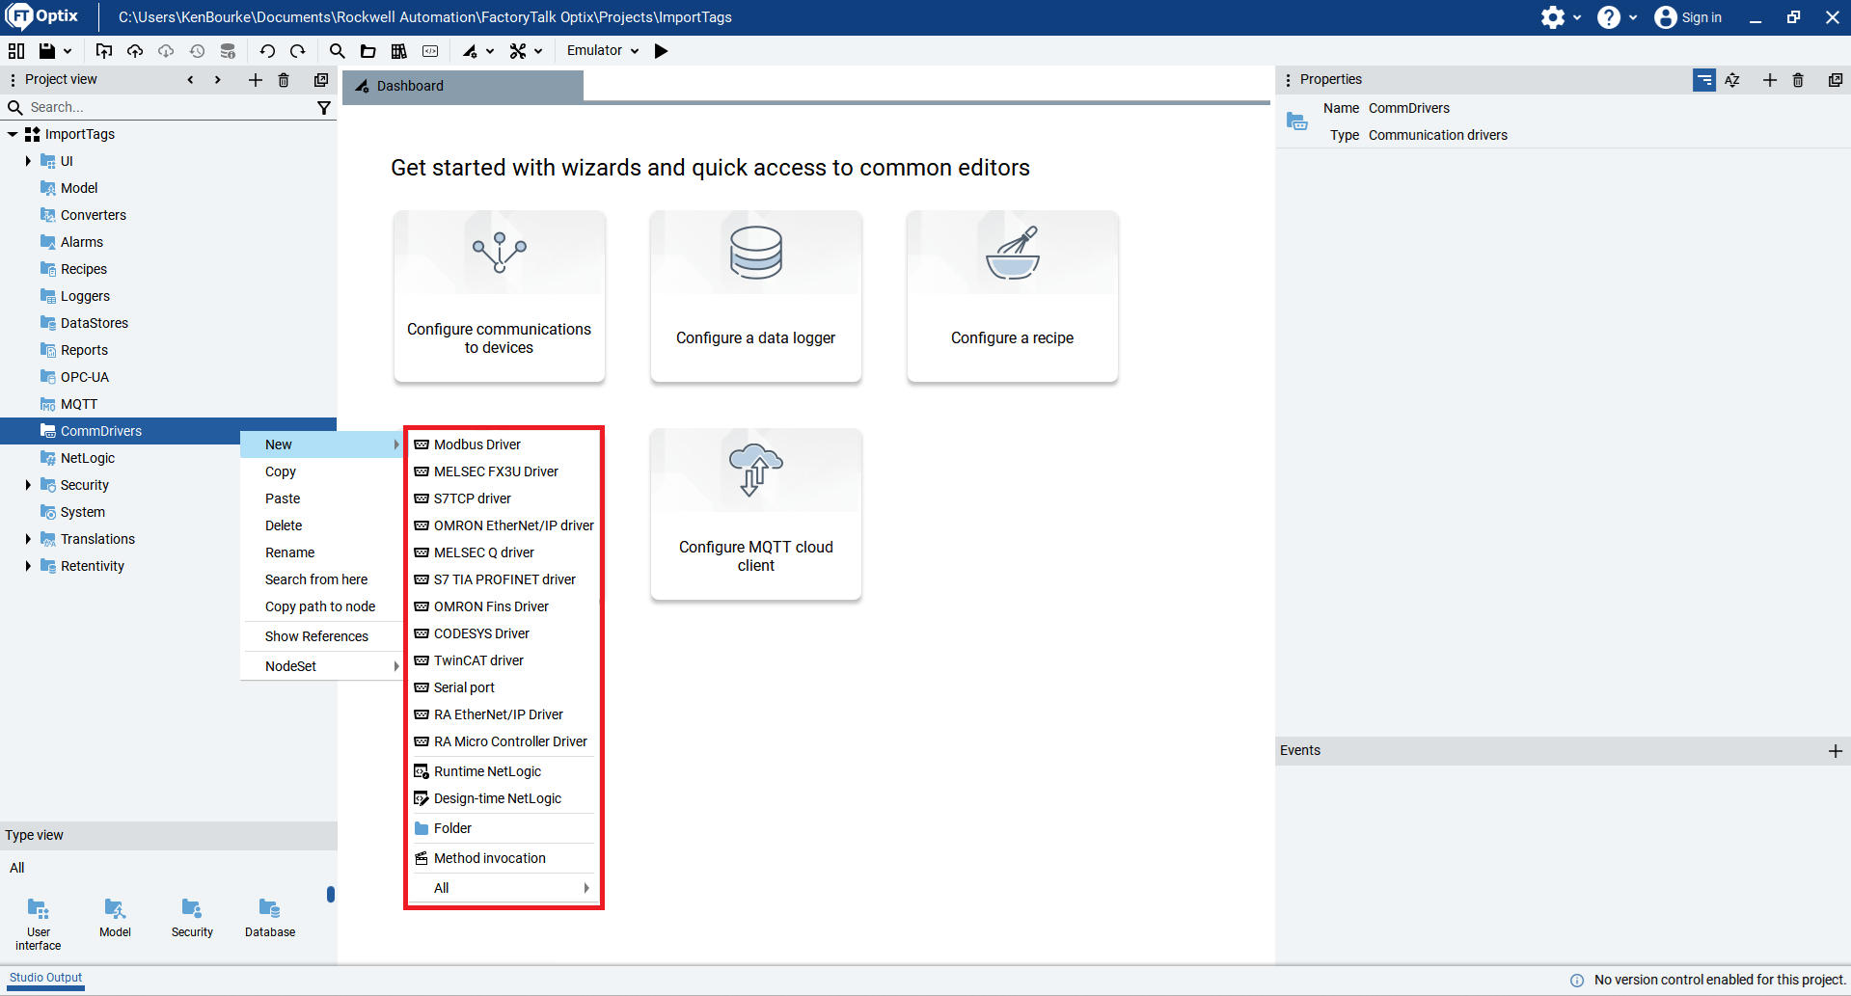Open the All submenu in New list
This screenshot has width=1851, height=996.
pyautogui.click(x=503, y=888)
